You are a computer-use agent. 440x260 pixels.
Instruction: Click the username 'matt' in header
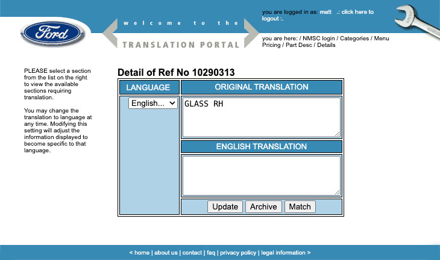pos(325,12)
